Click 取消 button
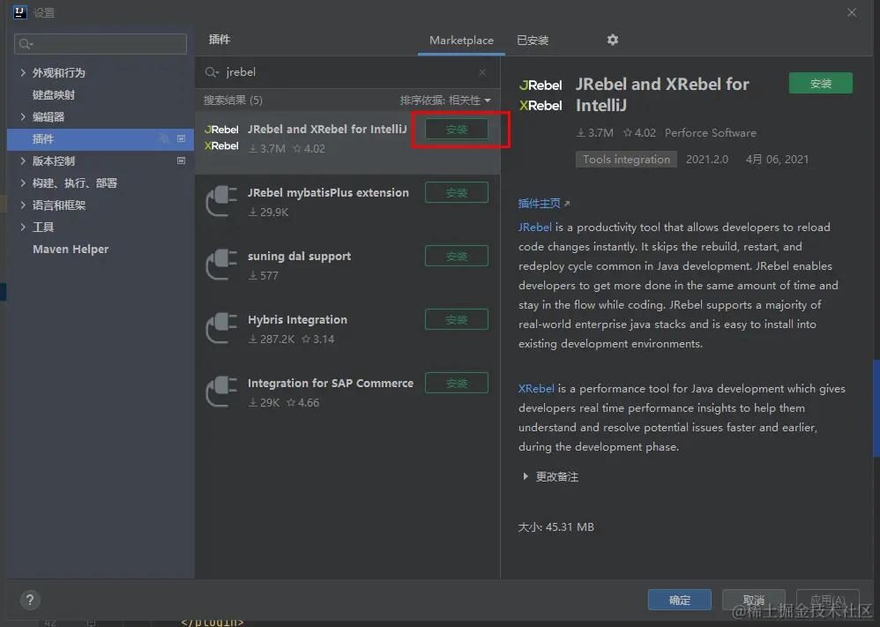Image resolution: width=880 pixels, height=627 pixels. pos(753,600)
